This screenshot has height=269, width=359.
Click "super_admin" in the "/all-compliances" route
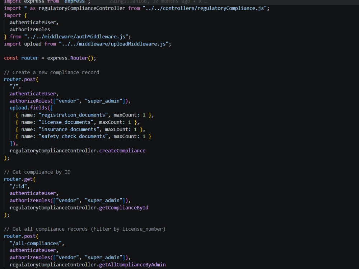tap(103, 257)
